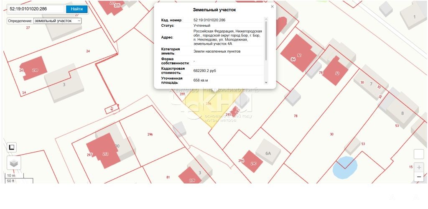
Task: Select the red building numbered 52
Action: pos(336,70)
